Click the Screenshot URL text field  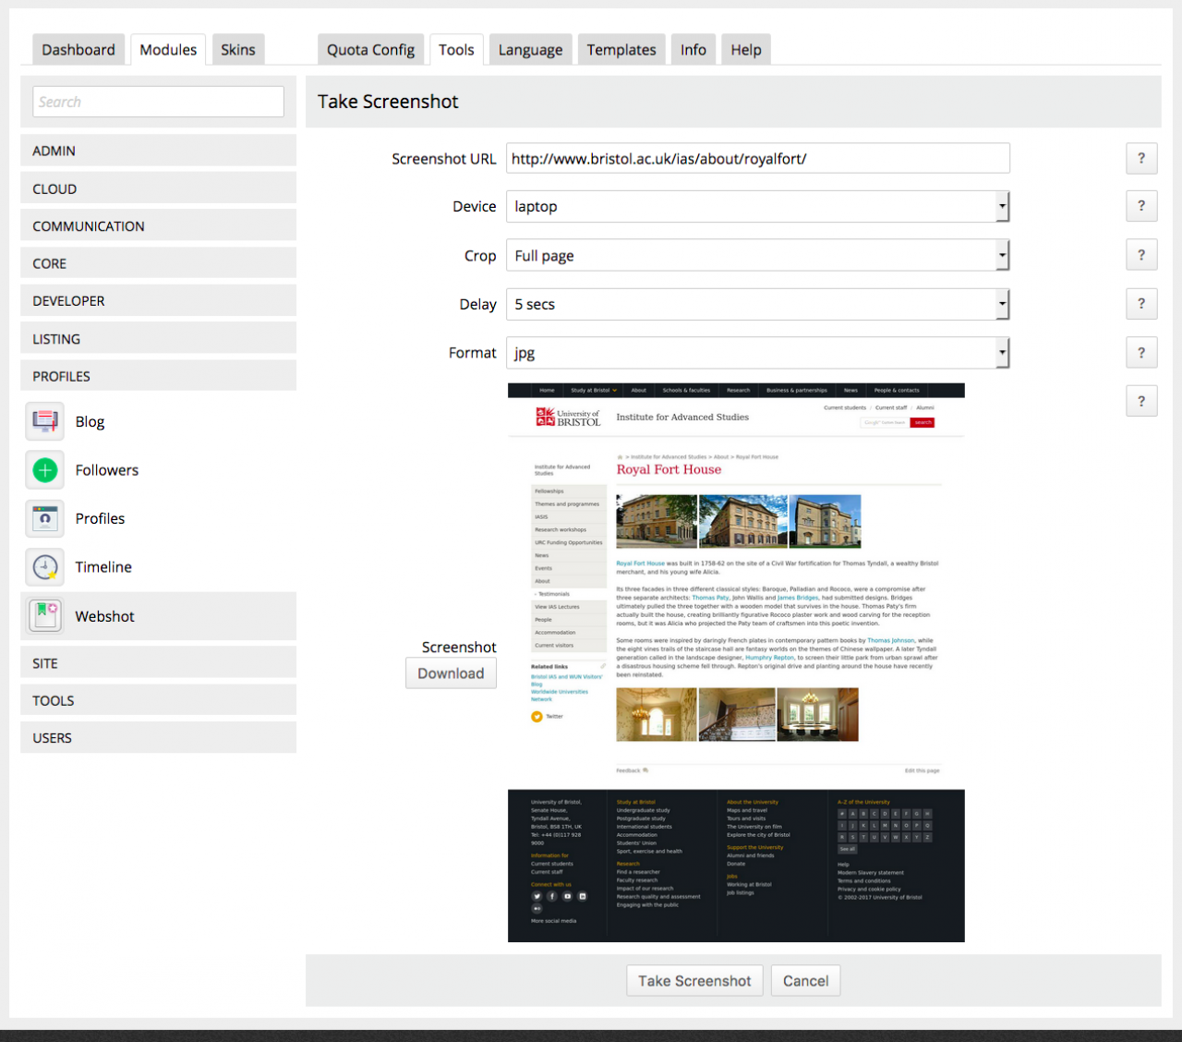(757, 159)
